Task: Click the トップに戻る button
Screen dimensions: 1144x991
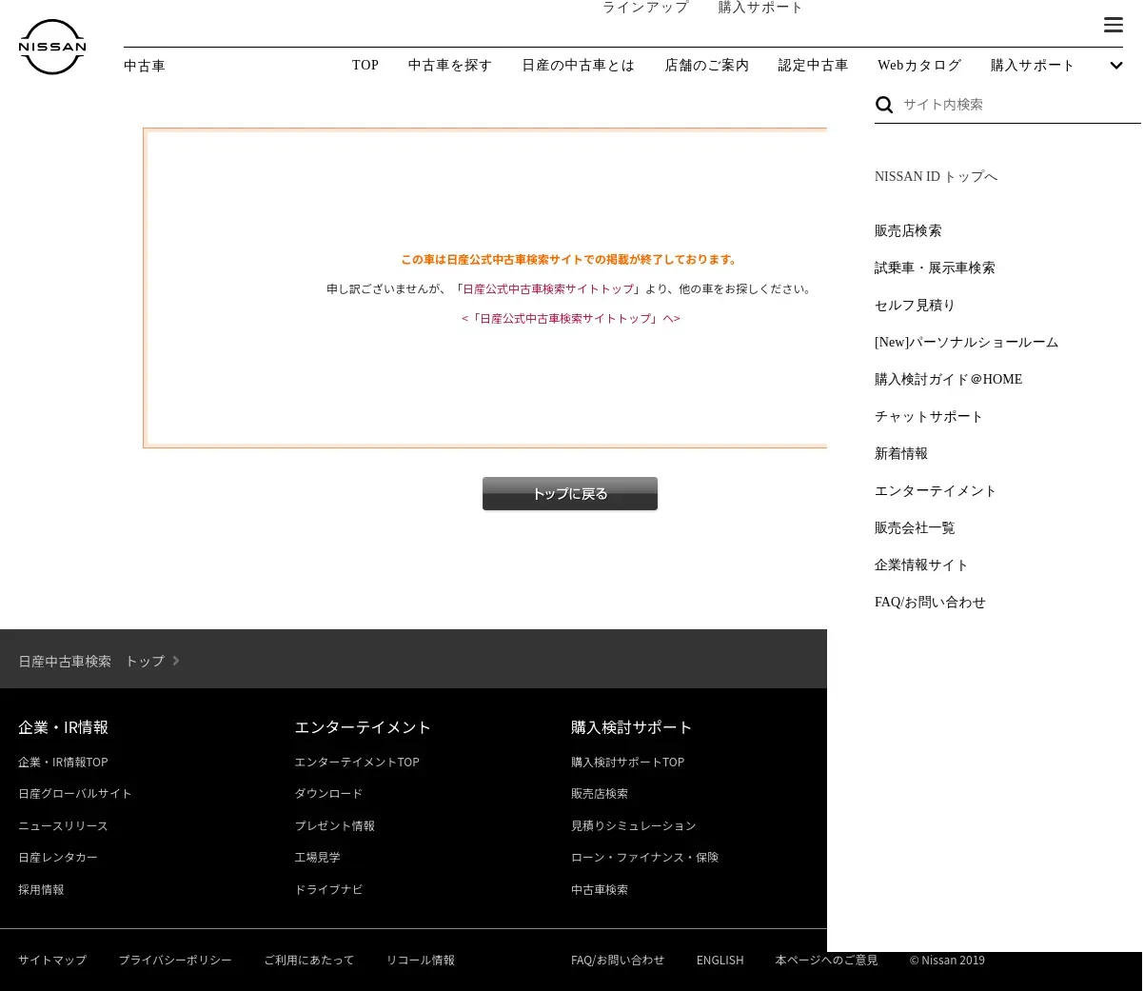Action: coord(570,494)
